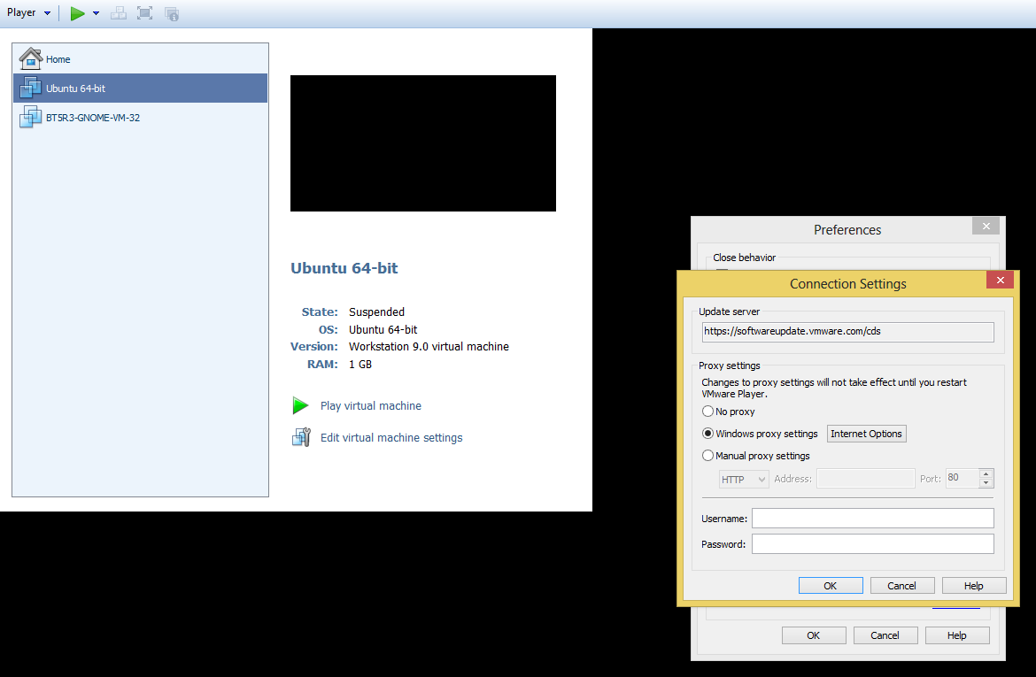Select Manual proxy settings radio button

[707, 456]
